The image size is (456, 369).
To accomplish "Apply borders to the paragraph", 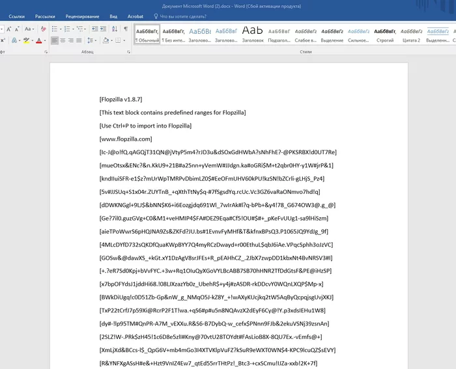I will click(x=118, y=40).
